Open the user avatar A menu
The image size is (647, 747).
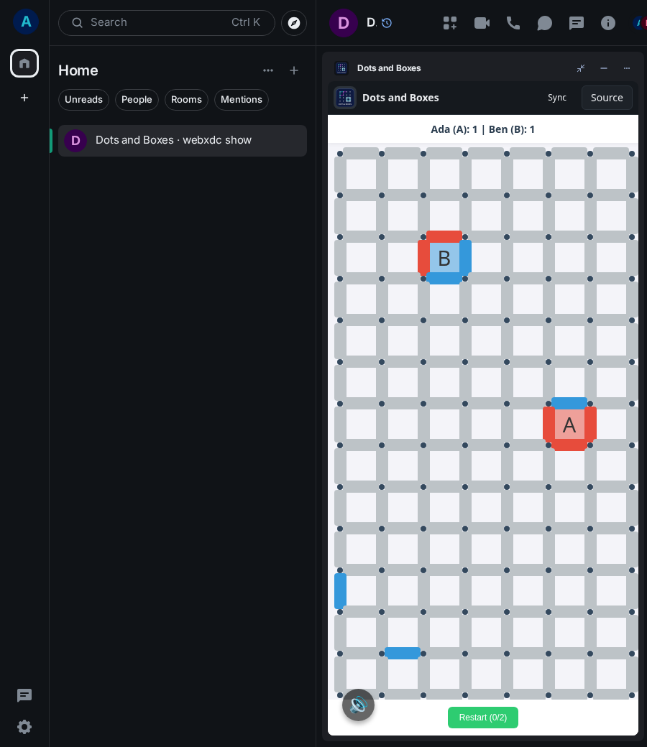click(26, 22)
